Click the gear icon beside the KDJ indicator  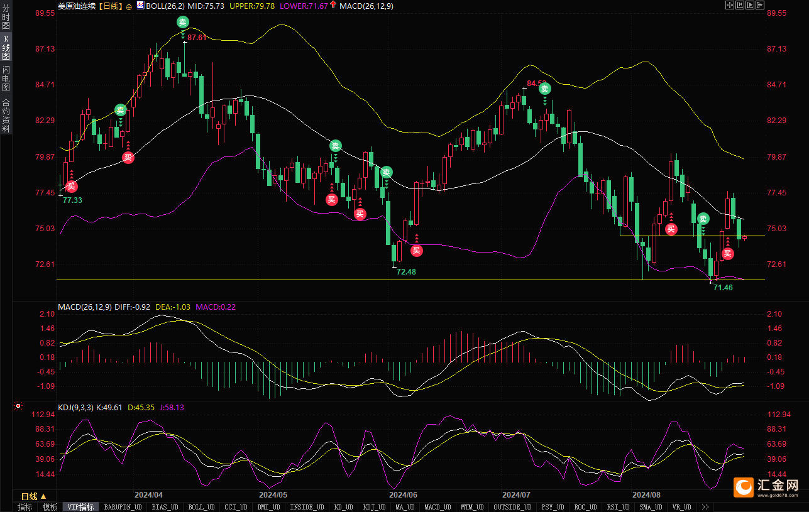18,406
